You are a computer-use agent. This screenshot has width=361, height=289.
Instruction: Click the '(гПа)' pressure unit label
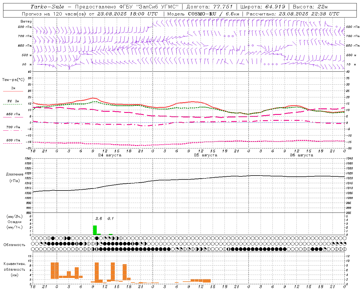tap(15, 181)
